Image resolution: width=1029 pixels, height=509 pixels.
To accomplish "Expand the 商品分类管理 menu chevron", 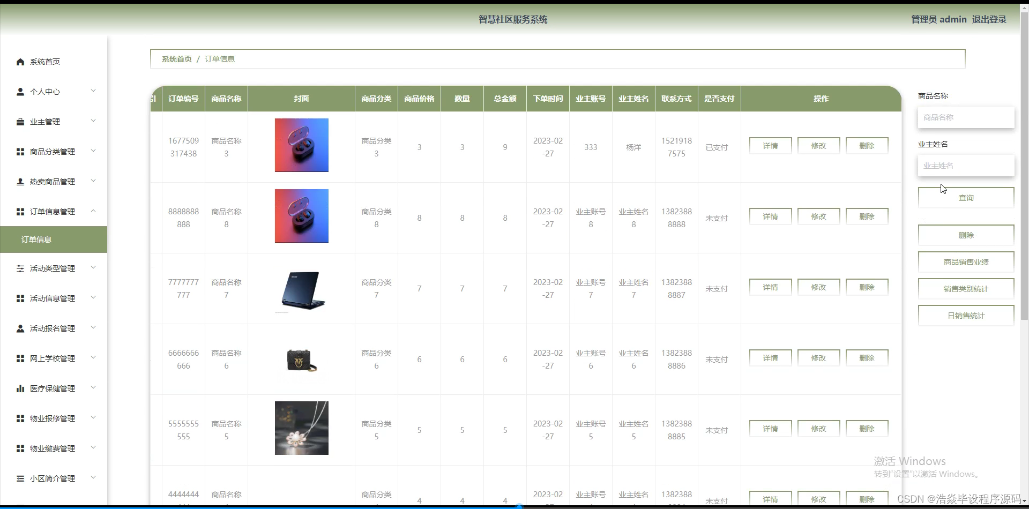I will point(93,151).
